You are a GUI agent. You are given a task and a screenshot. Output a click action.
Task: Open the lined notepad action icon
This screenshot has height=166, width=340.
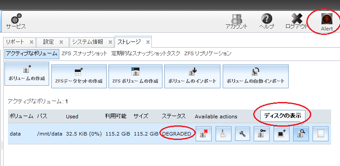(321, 134)
